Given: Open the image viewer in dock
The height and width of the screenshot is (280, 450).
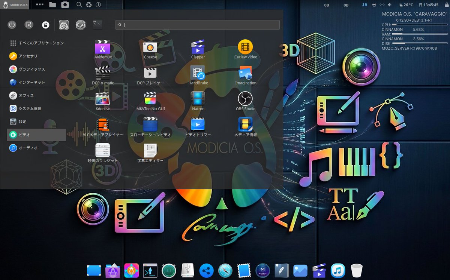Looking at the screenshot, I should pyautogui.click(x=300, y=270).
